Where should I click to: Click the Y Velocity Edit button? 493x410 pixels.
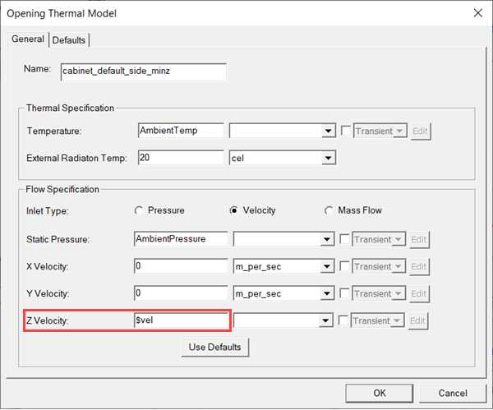click(419, 293)
